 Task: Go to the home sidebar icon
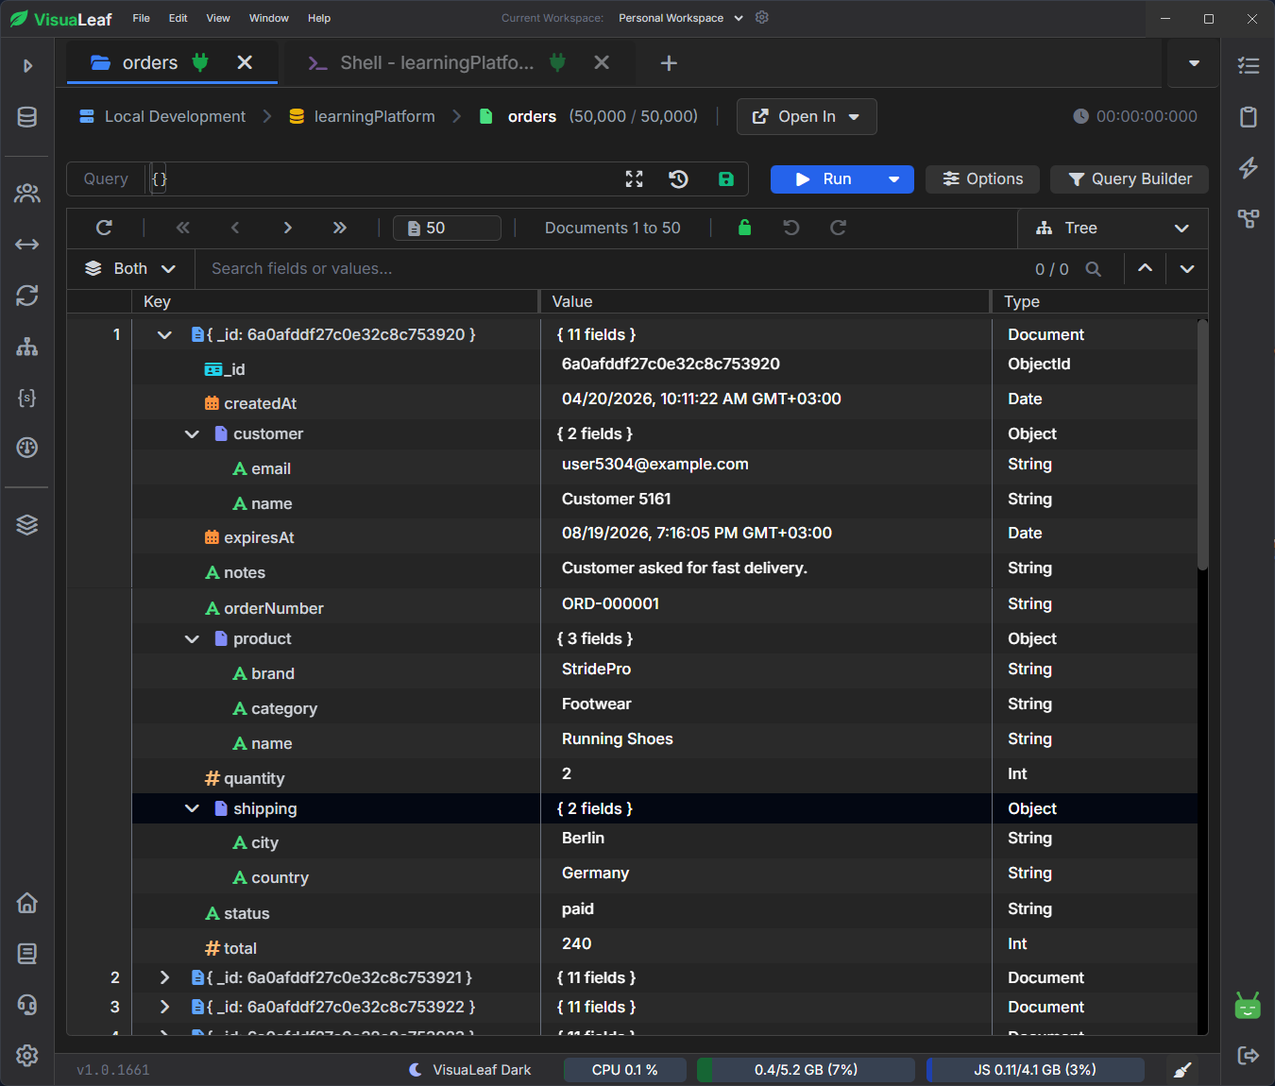(27, 903)
